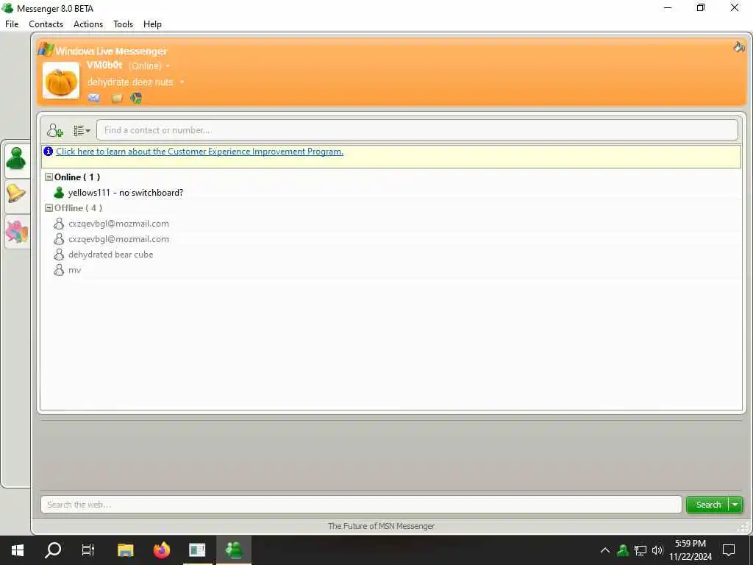Select the offline contact dehydrated bear cube
The image size is (753, 565).
pos(110,255)
